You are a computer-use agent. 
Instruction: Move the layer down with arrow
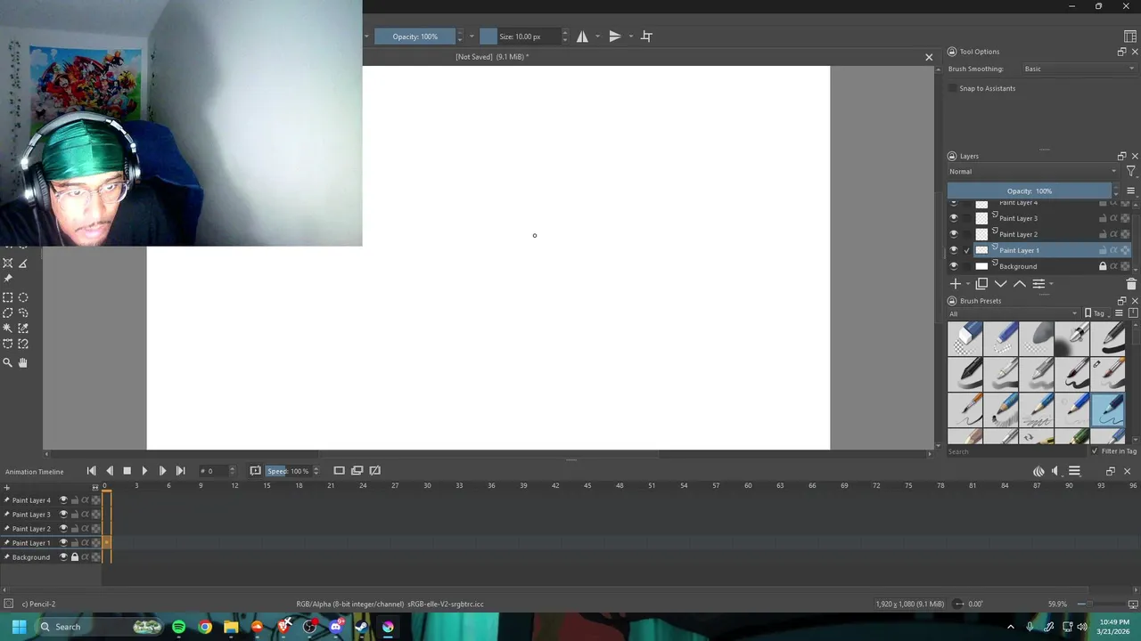(x=1000, y=284)
